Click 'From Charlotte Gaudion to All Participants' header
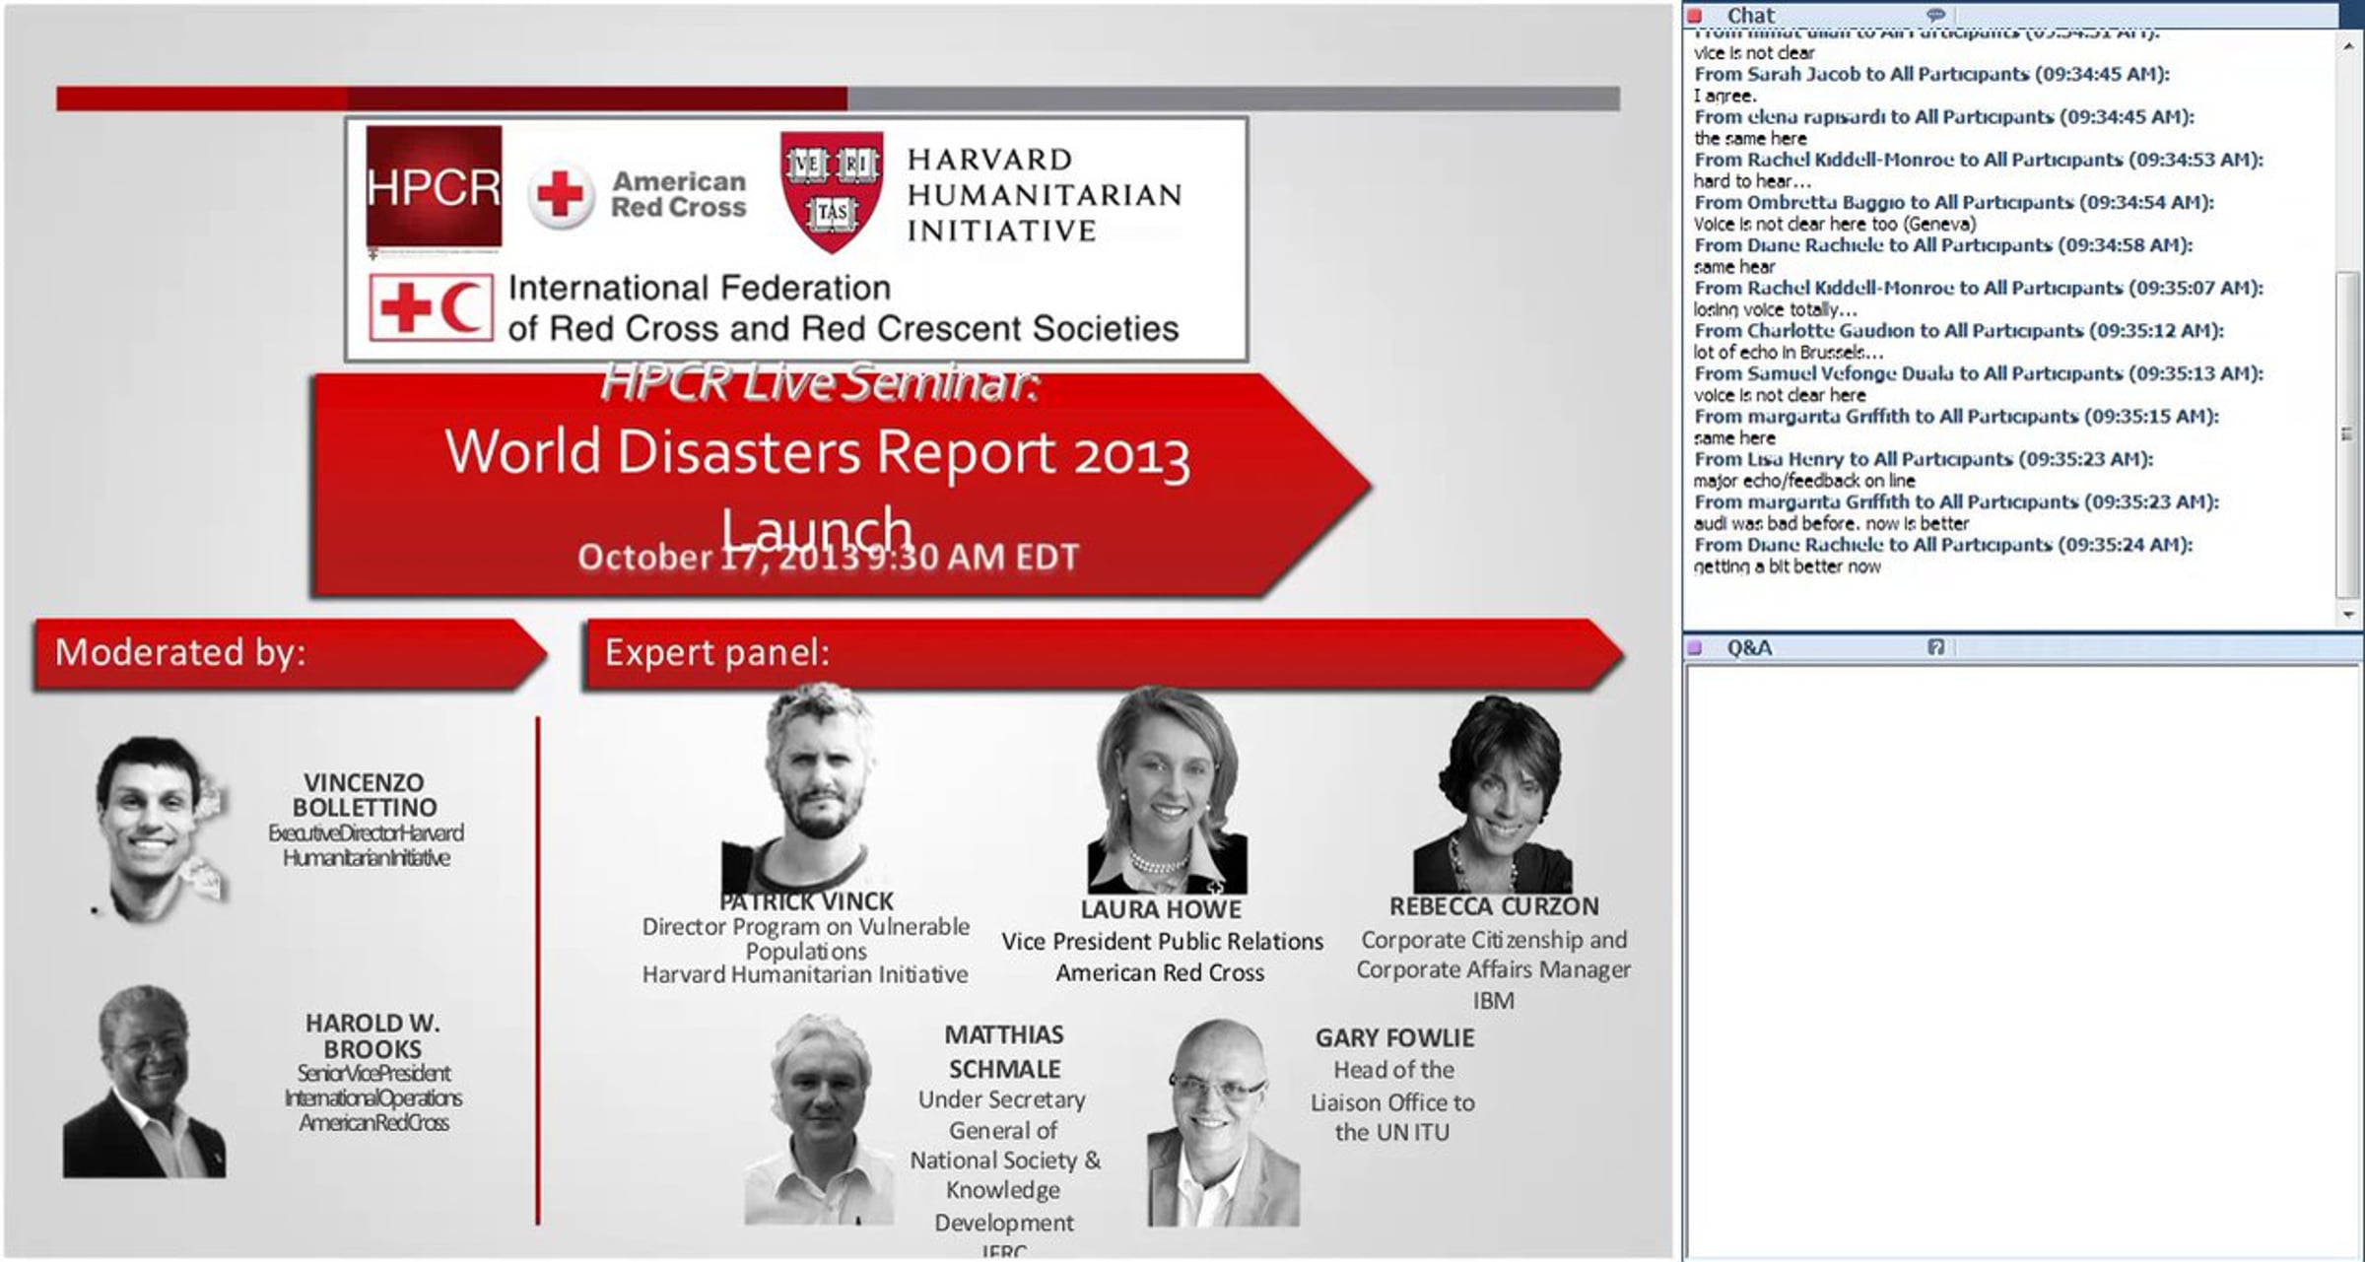The width and height of the screenshot is (2365, 1262). point(1959,331)
